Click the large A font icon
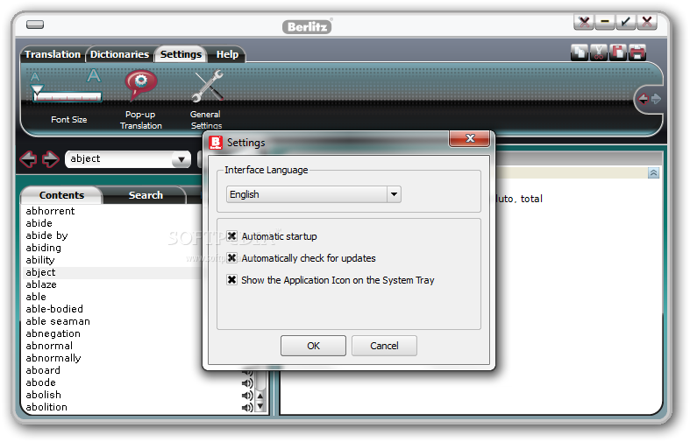690x442 pixels. click(x=93, y=76)
